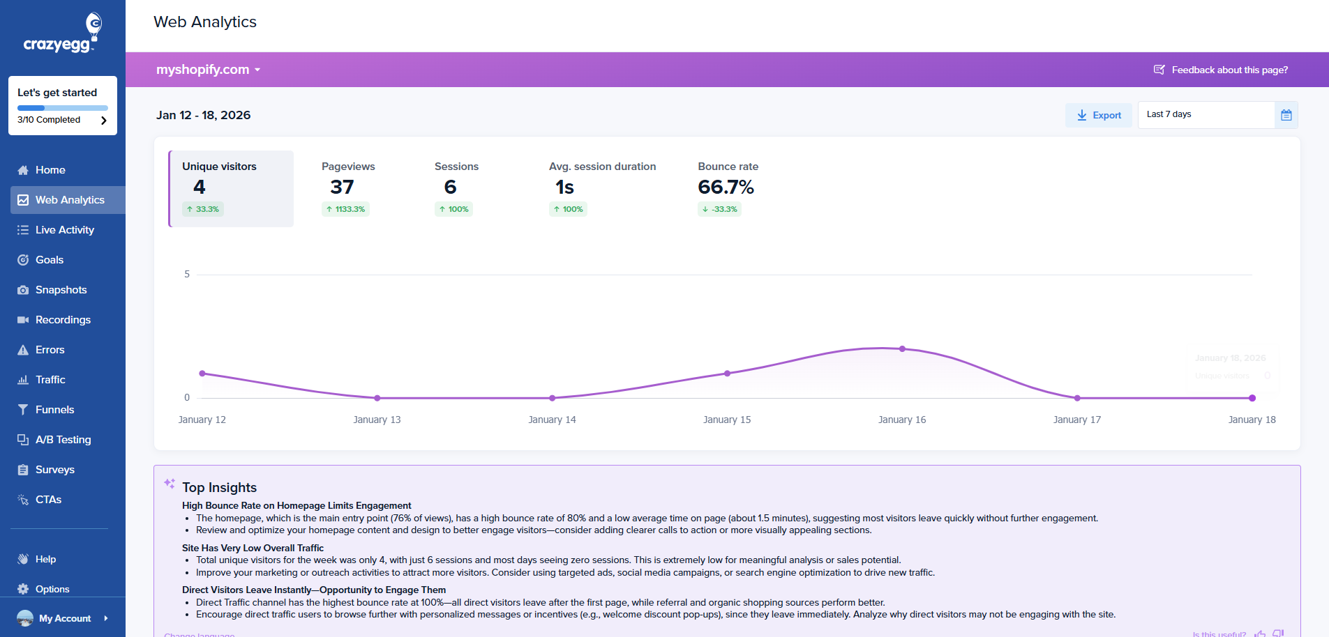1329x637 pixels.
Task: Open the A/B Testing icon
Action: 23,439
